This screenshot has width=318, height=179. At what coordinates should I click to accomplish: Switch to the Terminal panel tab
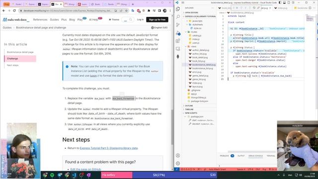pos(271,156)
